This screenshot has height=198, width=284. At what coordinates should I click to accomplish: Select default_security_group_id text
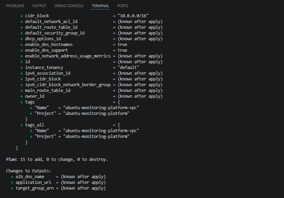click(x=55, y=33)
